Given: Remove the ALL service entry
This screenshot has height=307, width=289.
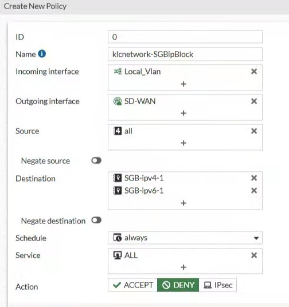Looking at the screenshot, I should coord(254,255).
